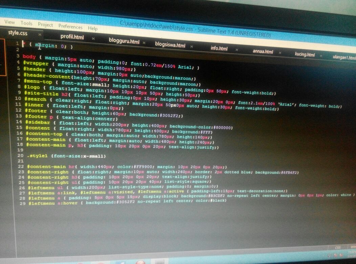
Task: Click '#sidebar' selector on line 14
Action: [38, 122]
